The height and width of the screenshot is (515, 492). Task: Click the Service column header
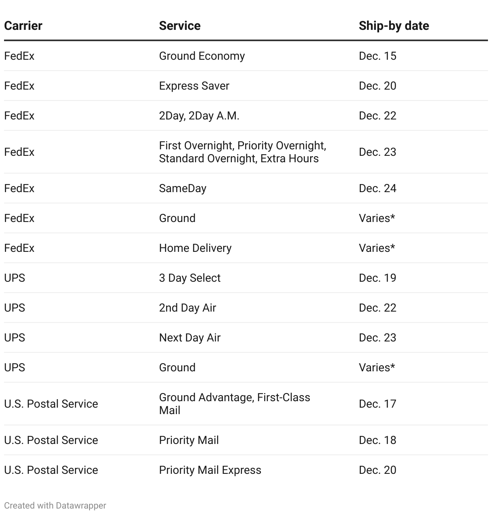(179, 26)
